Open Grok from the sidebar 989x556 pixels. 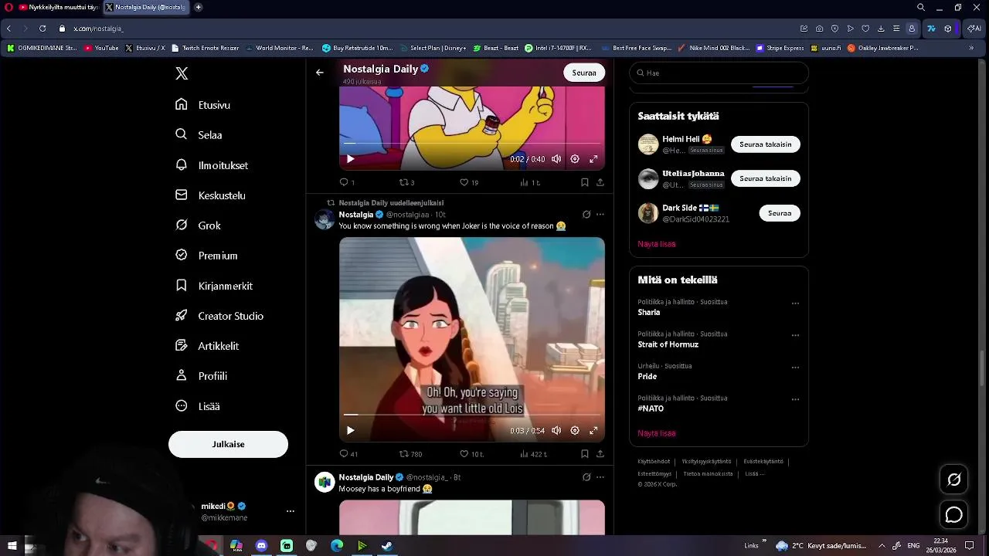(198, 225)
